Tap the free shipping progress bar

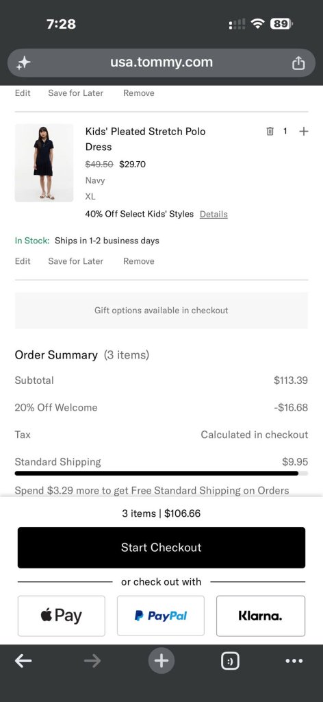tap(161, 473)
